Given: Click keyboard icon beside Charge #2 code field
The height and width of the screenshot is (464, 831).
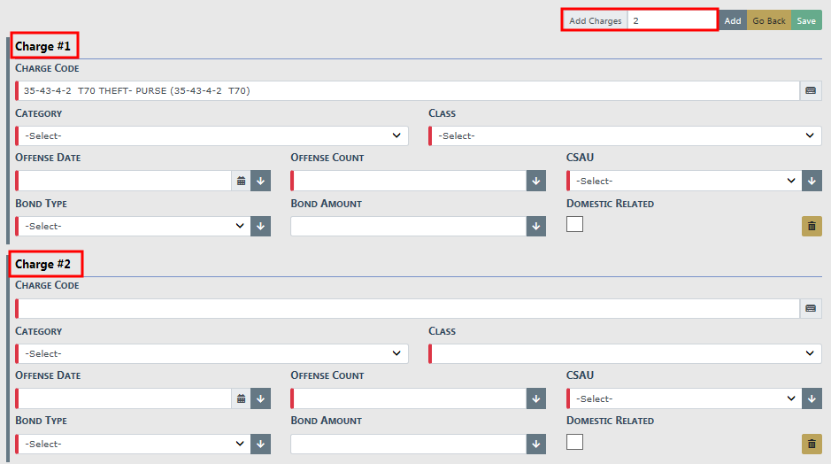Looking at the screenshot, I should pyautogui.click(x=811, y=308).
